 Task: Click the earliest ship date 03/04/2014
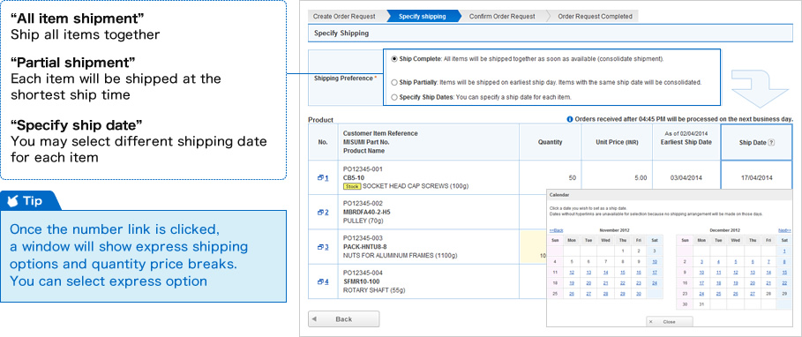coord(686,178)
